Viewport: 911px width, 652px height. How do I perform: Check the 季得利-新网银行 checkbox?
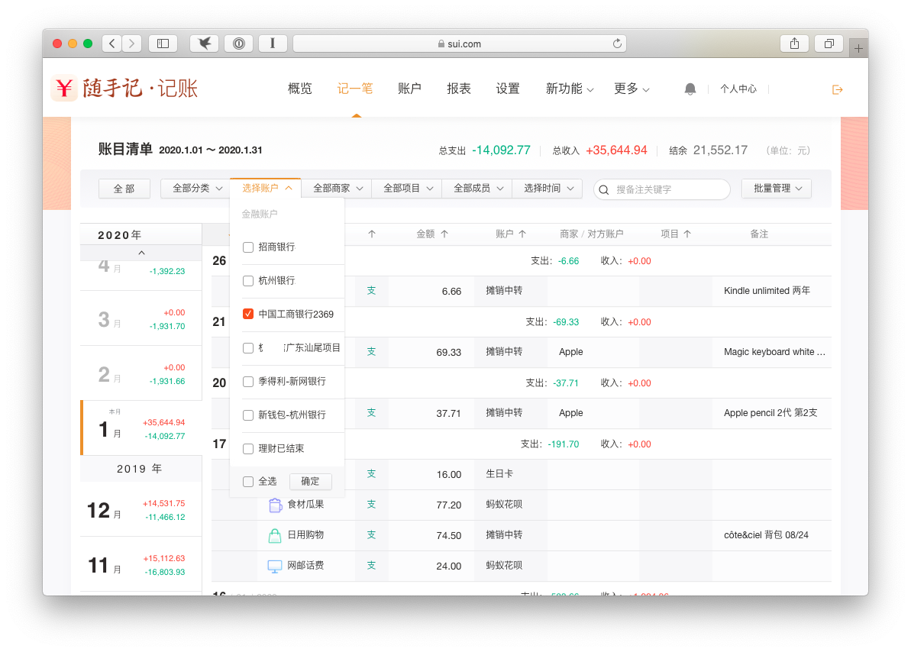point(248,381)
